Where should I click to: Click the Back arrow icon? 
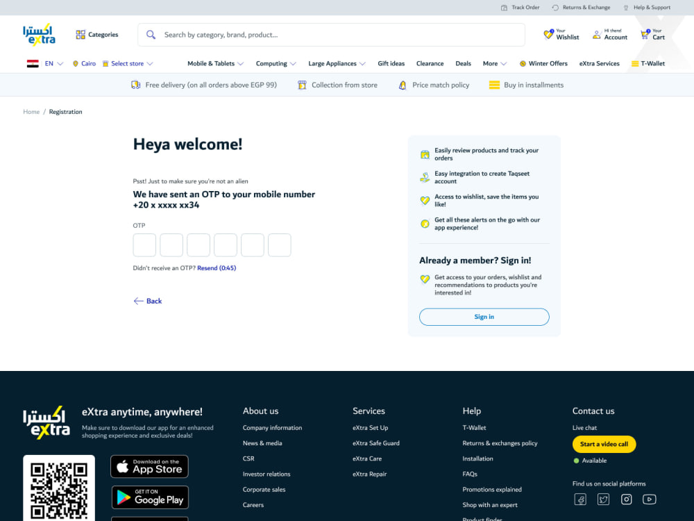[x=139, y=301]
